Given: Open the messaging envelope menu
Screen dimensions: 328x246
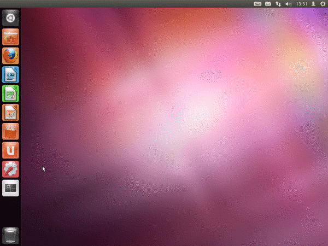Looking at the screenshot, I should coord(268,4).
